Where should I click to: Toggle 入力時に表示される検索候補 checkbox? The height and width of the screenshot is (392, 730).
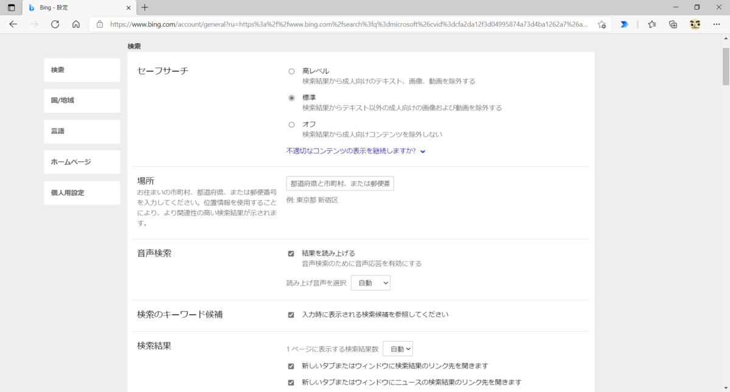click(x=291, y=315)
